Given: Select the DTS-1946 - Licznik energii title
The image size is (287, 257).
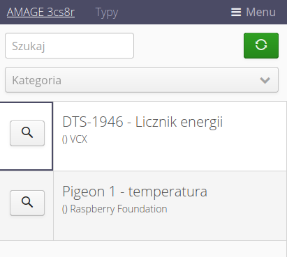Looking at the screenshot, I should (x=142, y=122).
